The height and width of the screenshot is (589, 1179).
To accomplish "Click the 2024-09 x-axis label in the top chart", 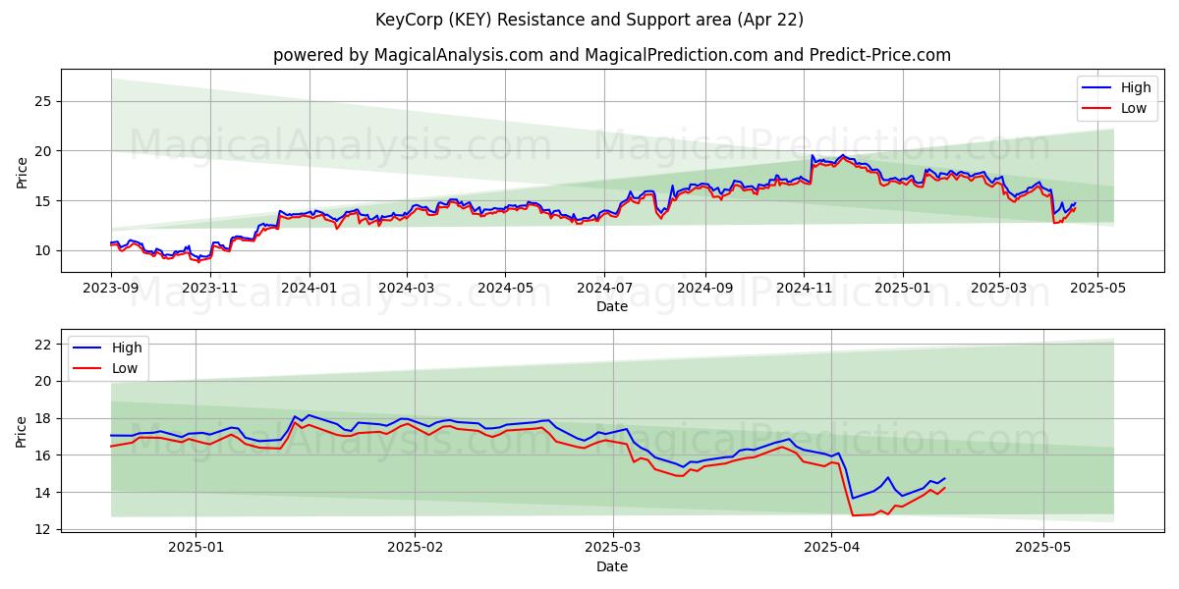I will click(x=705, y=289).
